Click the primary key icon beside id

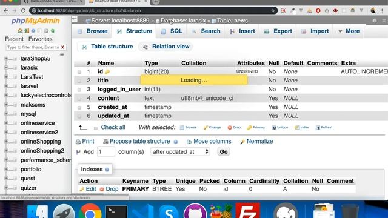tap(107, 71)
